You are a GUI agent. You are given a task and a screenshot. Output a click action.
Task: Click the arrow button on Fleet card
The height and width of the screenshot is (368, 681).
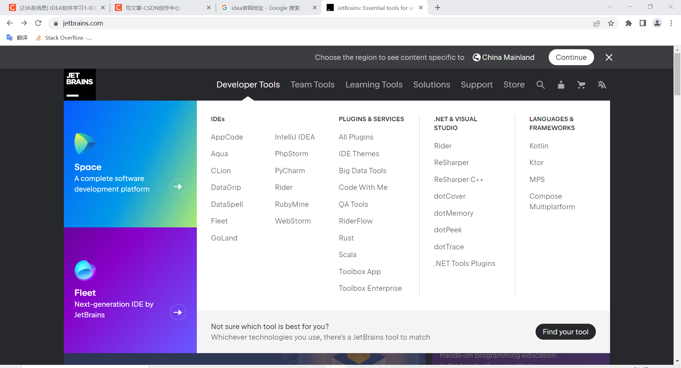click(x=178, y=312)
